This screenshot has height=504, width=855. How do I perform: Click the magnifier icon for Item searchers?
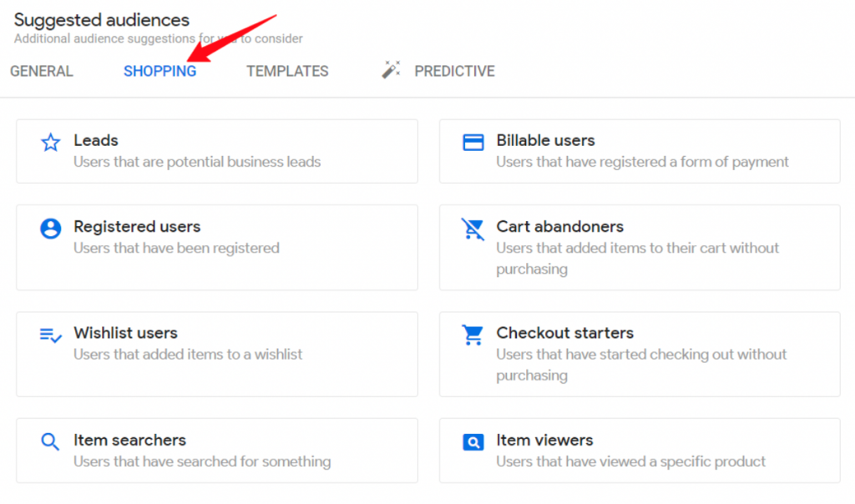[x=50, y=441]
